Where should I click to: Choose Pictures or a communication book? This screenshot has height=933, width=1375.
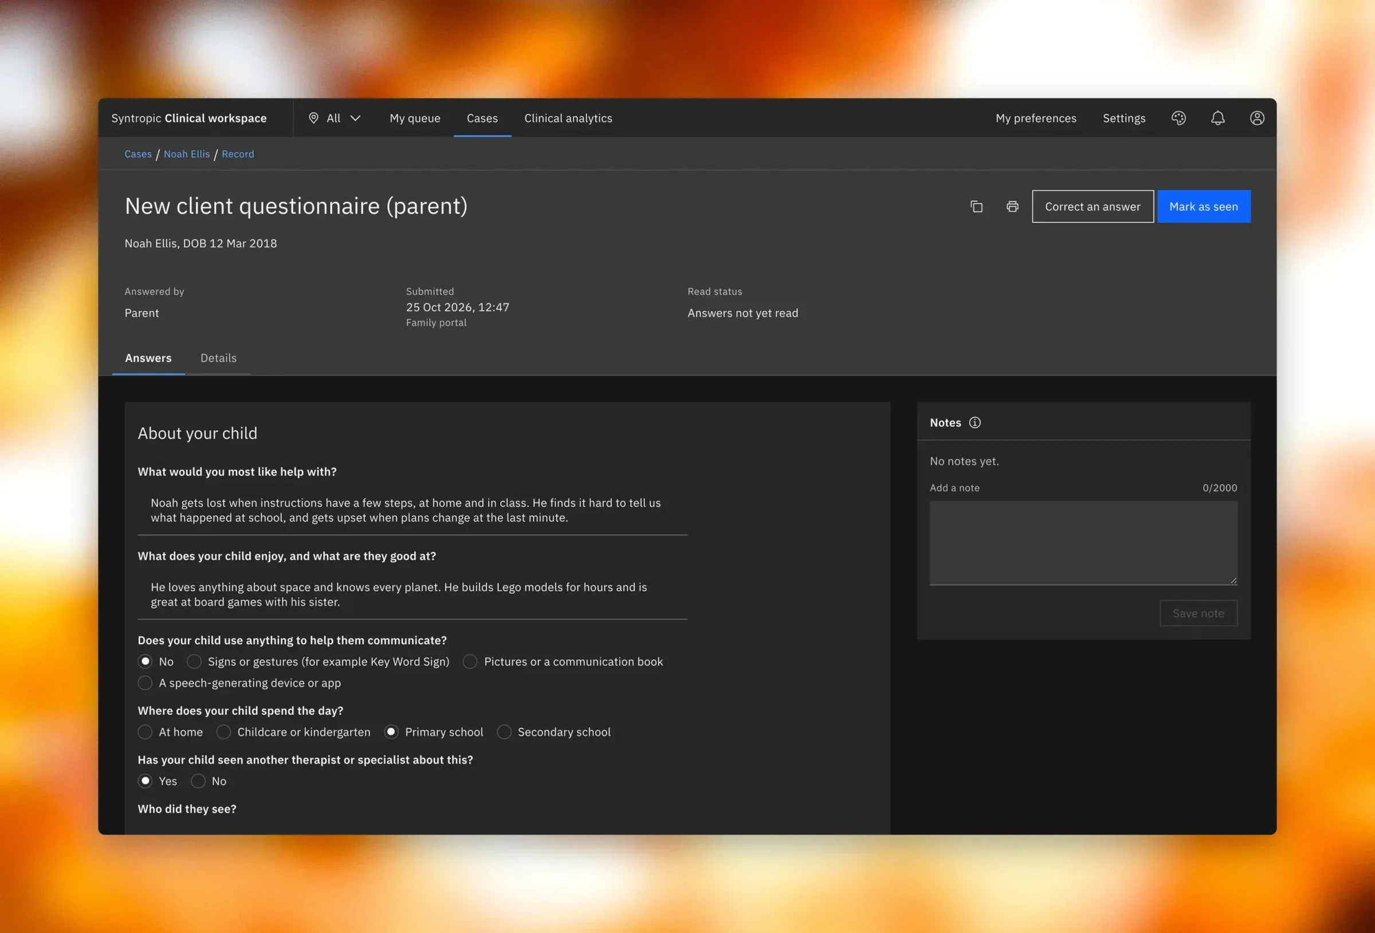click(x=470, y=662)
